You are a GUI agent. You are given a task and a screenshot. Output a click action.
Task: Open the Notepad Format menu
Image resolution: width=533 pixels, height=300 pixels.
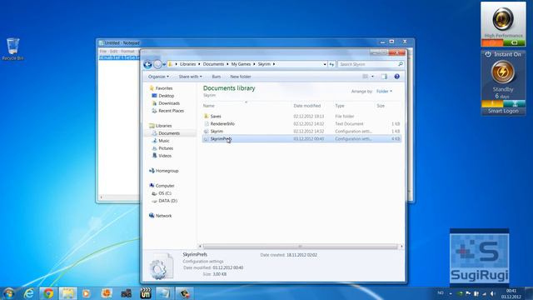(127, 52)
